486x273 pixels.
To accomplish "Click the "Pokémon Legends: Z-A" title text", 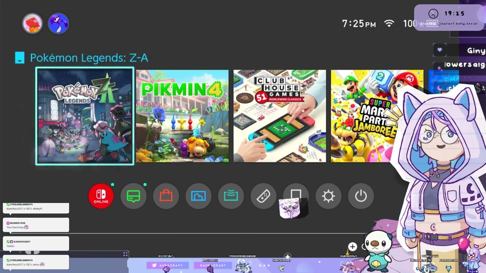I will pyautogui.click(x=89, y=58).
